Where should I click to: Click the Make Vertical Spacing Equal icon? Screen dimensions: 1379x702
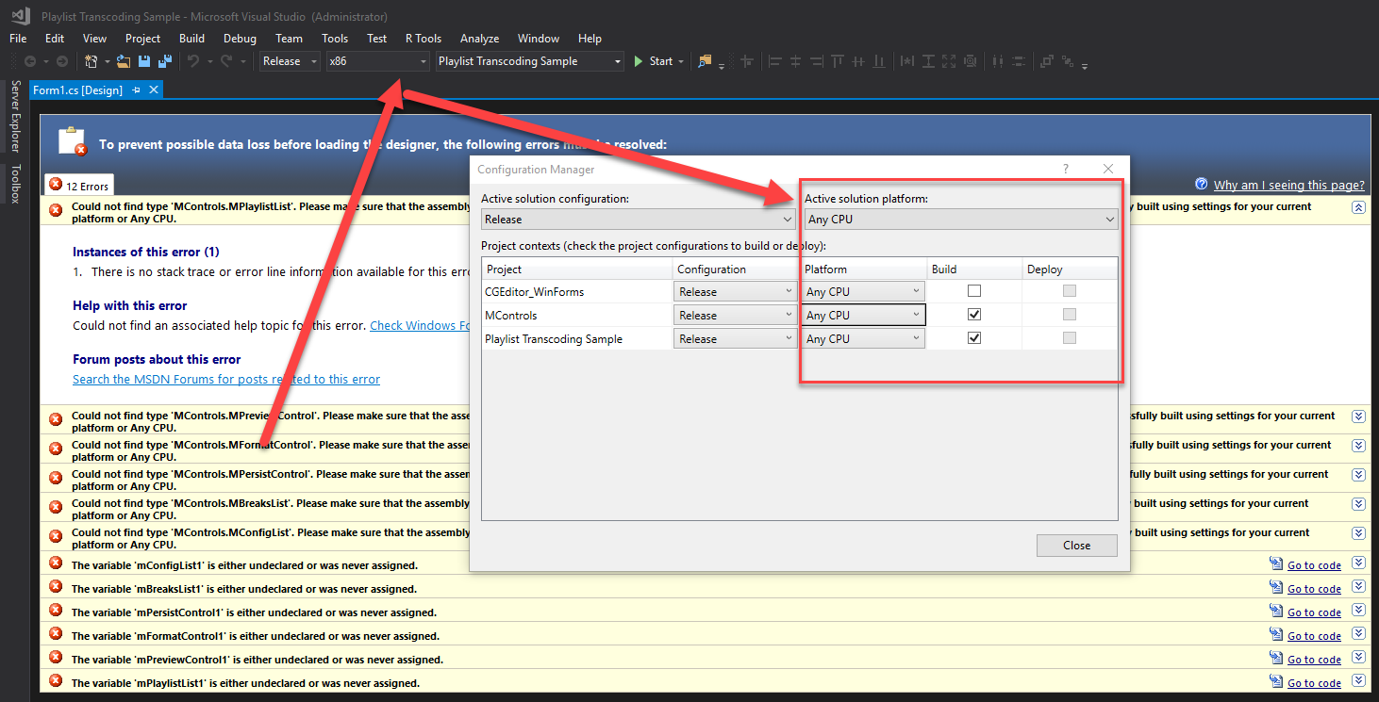[x=1017, y=61]
